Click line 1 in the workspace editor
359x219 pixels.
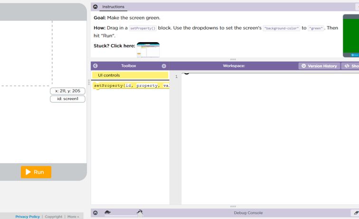click(x=266, y=76)
